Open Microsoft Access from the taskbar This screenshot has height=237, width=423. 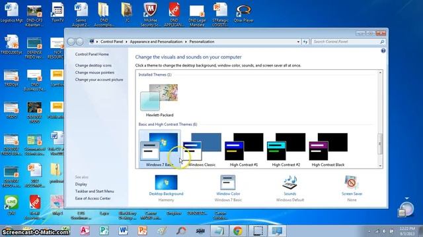(x=85, y=230)
